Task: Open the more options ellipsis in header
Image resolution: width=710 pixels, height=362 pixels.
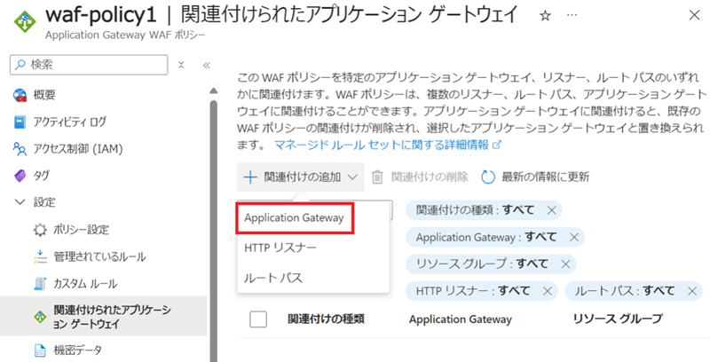Action: (572, 15)
